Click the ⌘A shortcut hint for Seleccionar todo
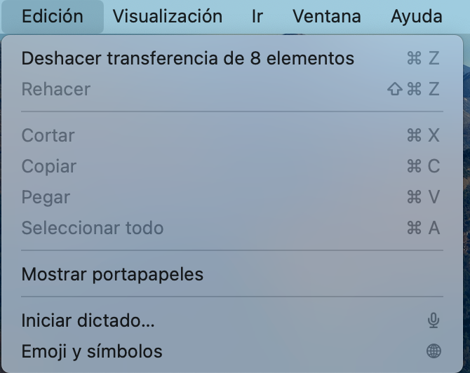Screen dimensions: 470x373 pos(423,228)
